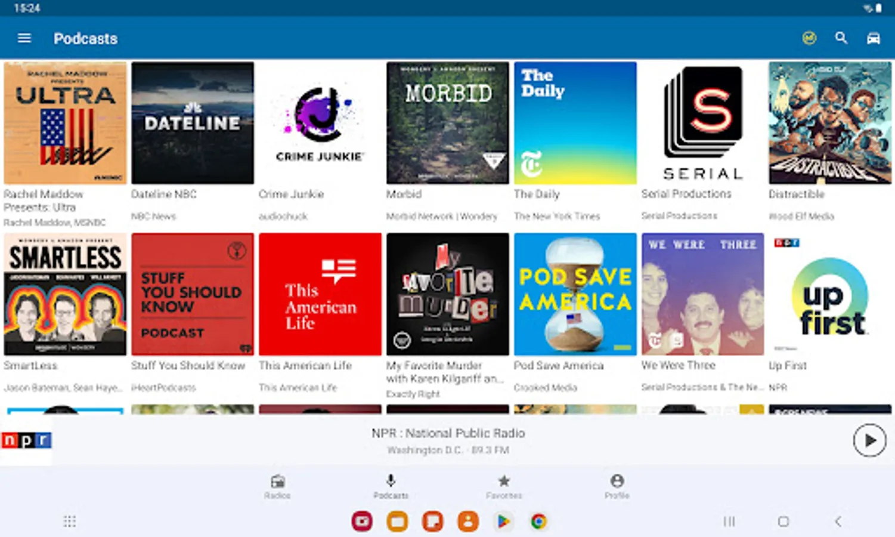Screen dimensions: 895x537
Task: Navigate back with the system back arrow
Action: tap(838, 521)
